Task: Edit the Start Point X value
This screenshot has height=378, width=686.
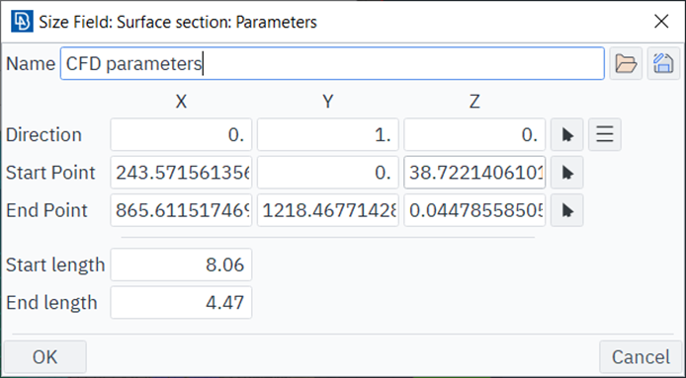Action: tap(181, 173)
